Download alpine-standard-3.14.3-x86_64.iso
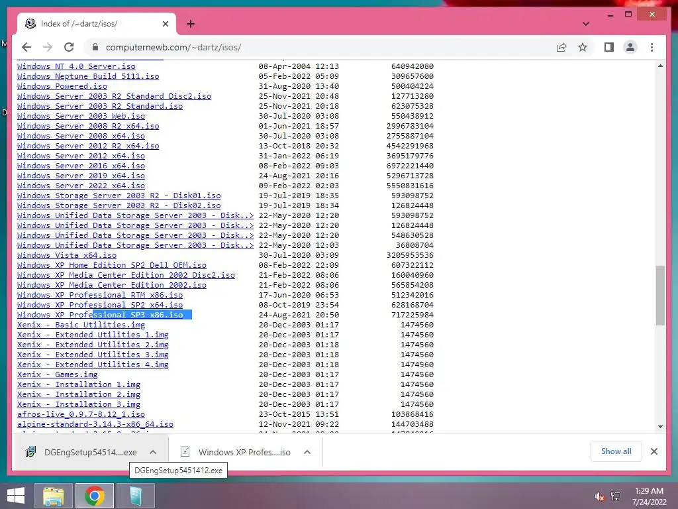This screenshot has width=678, height=509. click(95, 425)
